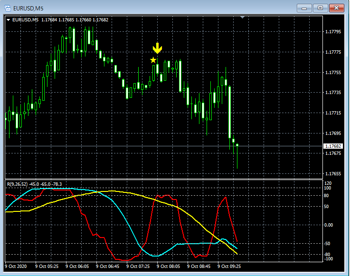
Task: Click the 9 Oct 07:25 time label
Action: pyautogui.click(x=138, y=266)
